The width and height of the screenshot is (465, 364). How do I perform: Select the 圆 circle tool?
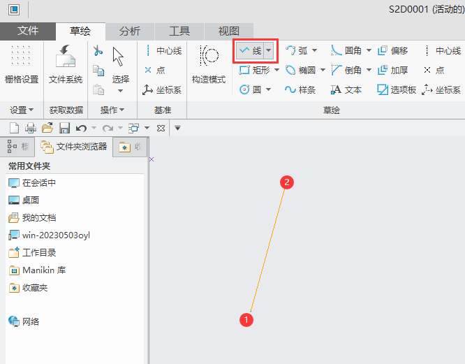250,89
